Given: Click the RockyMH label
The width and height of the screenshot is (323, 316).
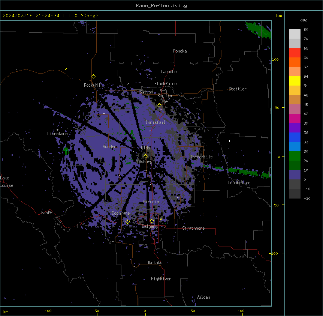Looking at the screenshot, I should click(x=92, y=85).
